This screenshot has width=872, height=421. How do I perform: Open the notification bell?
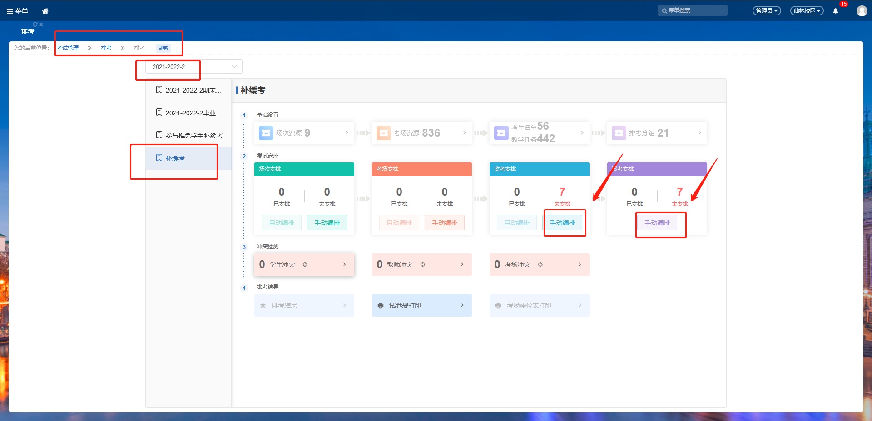click(836, 11)
